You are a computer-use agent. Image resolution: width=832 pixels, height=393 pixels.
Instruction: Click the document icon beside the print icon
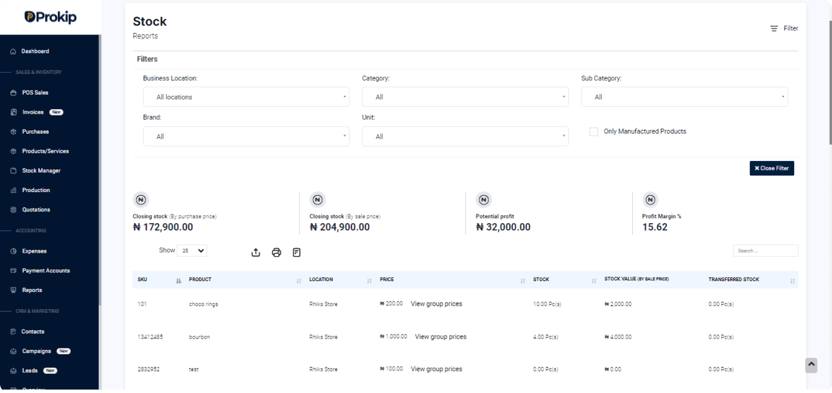[296, 253]
